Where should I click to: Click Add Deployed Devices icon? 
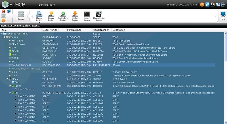pyautogui.click(x=63, y=15)
